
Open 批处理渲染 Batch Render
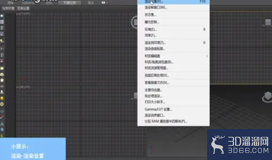173,96
